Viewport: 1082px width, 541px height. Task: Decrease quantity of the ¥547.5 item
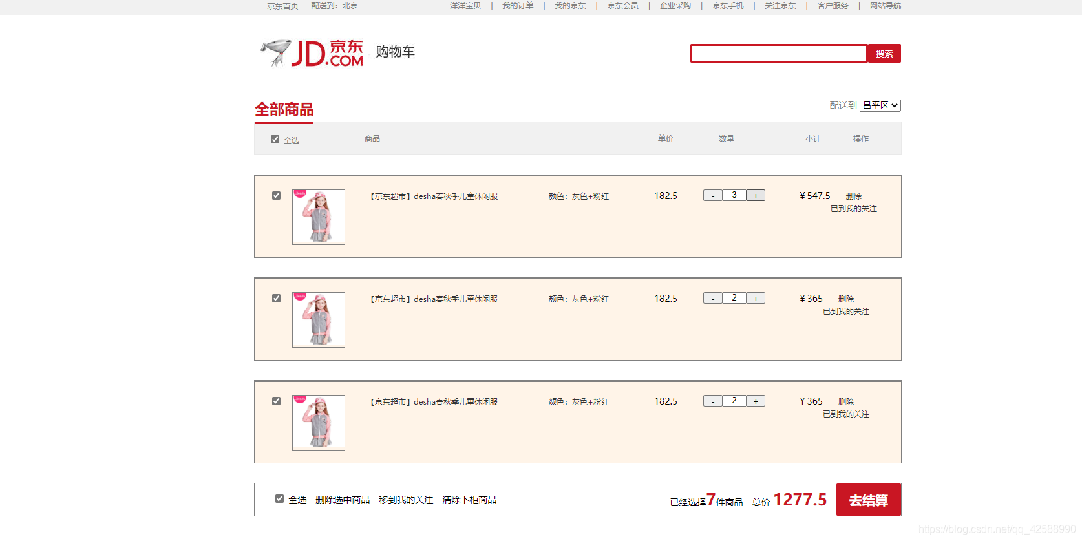(x=713, y=196)
